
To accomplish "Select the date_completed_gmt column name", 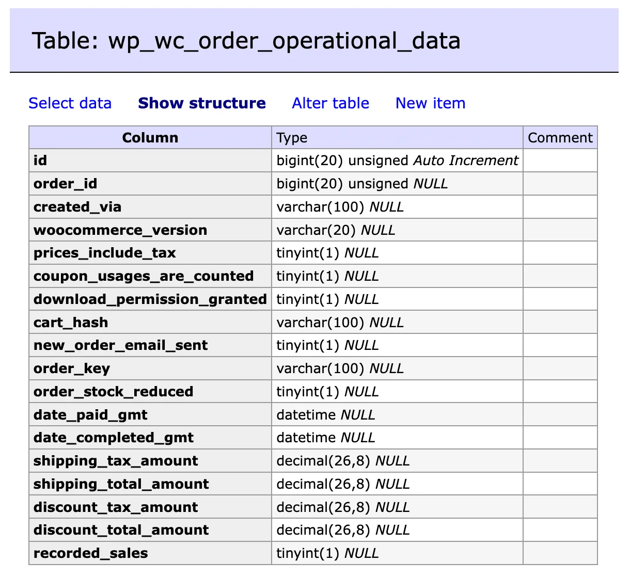I will coord(114,438).
